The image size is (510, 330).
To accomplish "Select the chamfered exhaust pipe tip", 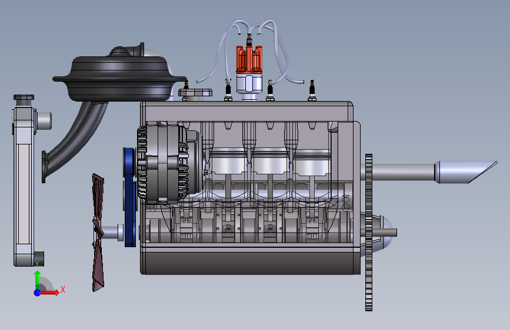I will [x=466, y=172].
